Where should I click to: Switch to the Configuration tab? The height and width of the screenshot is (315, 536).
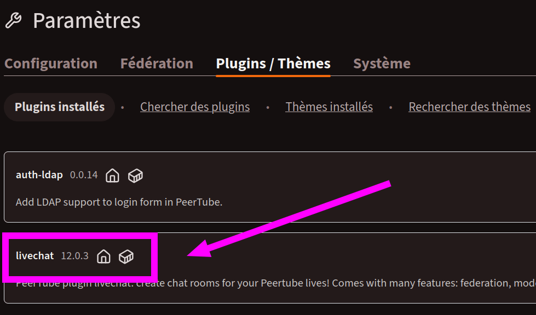click(51, 63)
